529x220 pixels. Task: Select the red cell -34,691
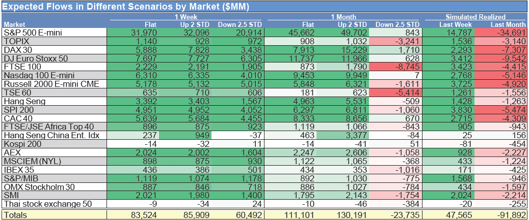tap(500, 33)
